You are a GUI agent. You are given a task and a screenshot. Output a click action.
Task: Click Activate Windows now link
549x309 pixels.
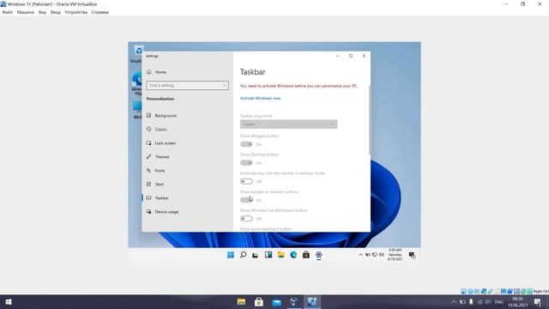260,99
